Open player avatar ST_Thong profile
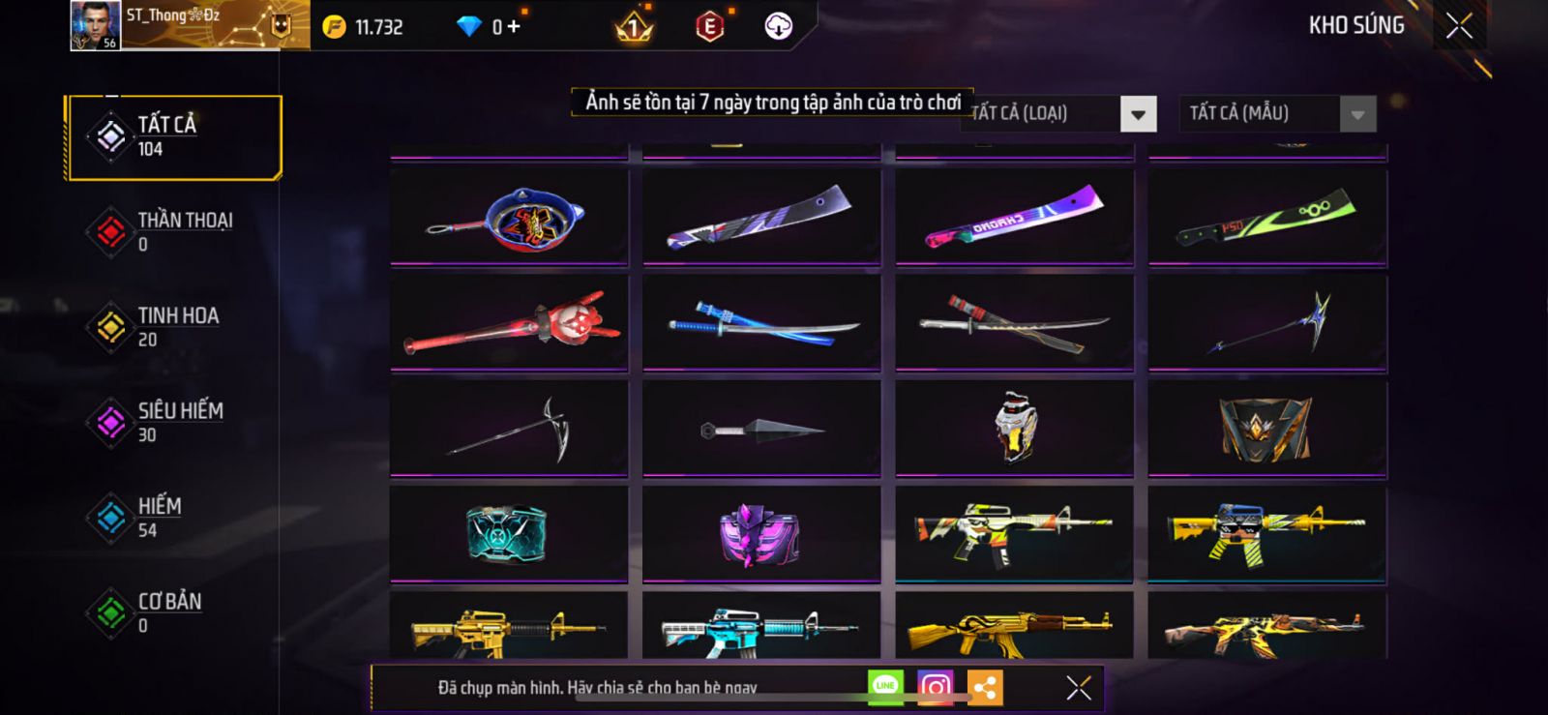This screenshot has width=1548, height=715. tap(95, 25)
